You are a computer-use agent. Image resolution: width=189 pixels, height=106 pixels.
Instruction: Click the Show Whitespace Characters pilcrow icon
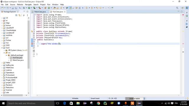[83, 8]
